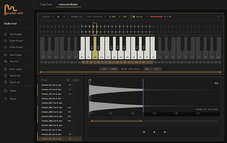Open the Guide info page
Image resolution: width=227 pixels, height=143 pixels.
pos(13,91)
